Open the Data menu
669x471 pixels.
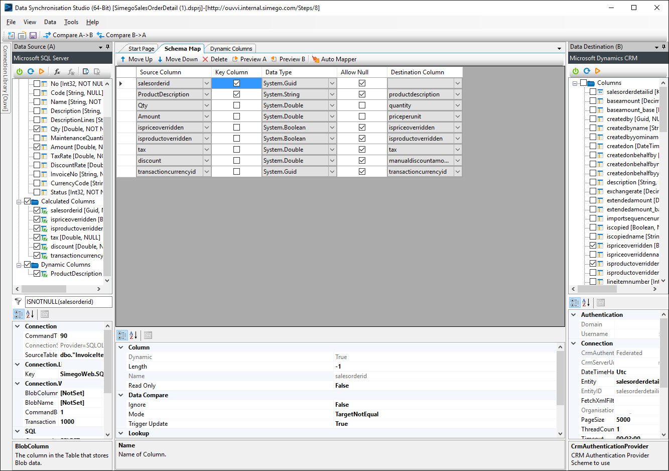pyautogui.click(x=50, y=22)
